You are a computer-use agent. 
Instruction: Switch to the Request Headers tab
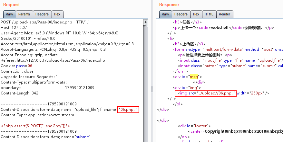click(42, 14)
